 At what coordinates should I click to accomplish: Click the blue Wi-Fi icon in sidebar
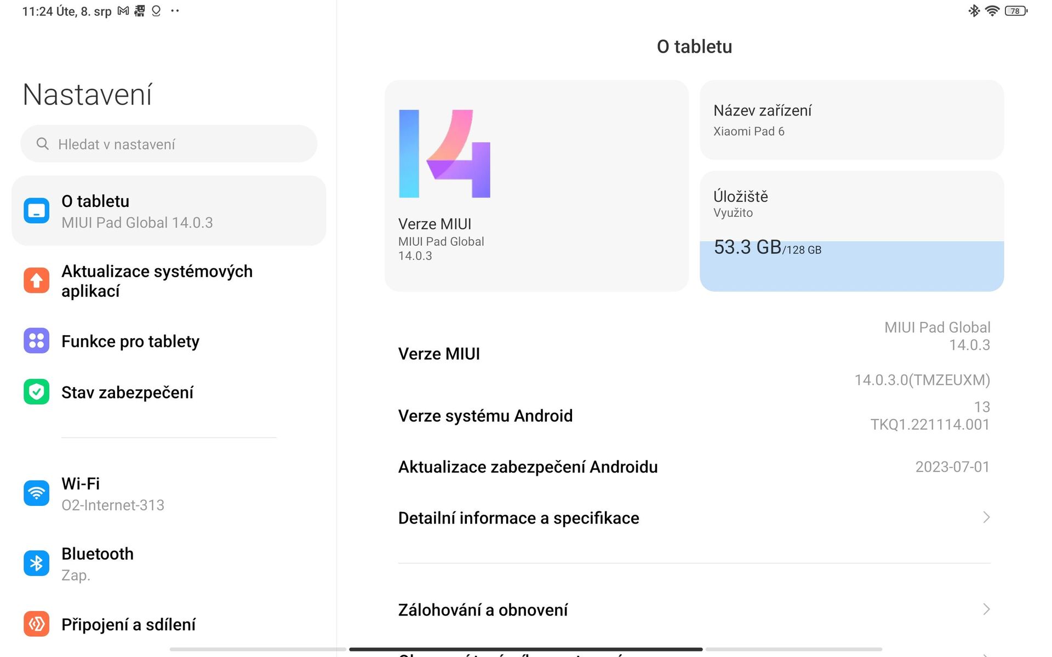pyautogui.click(x=36, y=493)
